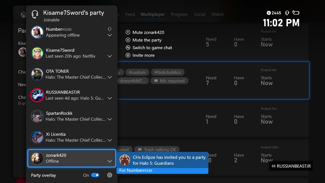Click the RUSSIANBEASTJR speaking indicator name
The image size is (325, 183).
[x=294, y=166]
